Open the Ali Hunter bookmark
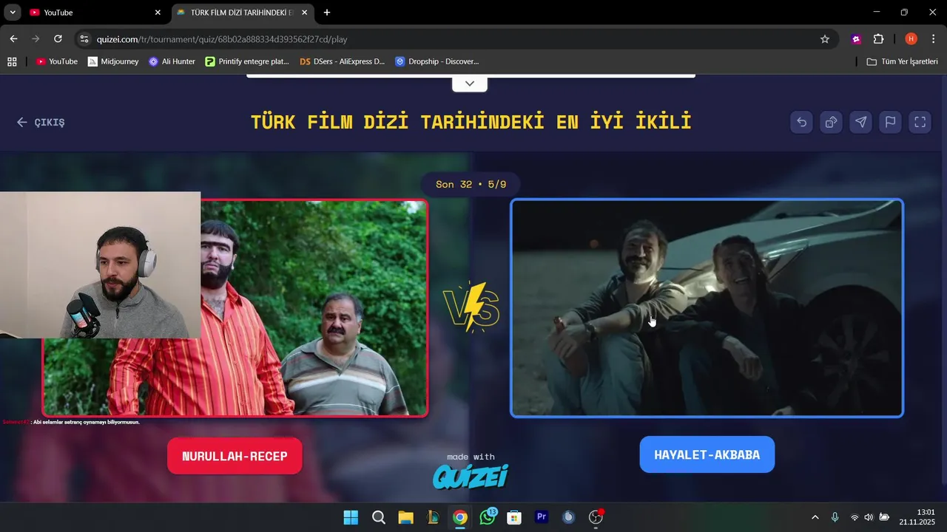 click(172, 62)
